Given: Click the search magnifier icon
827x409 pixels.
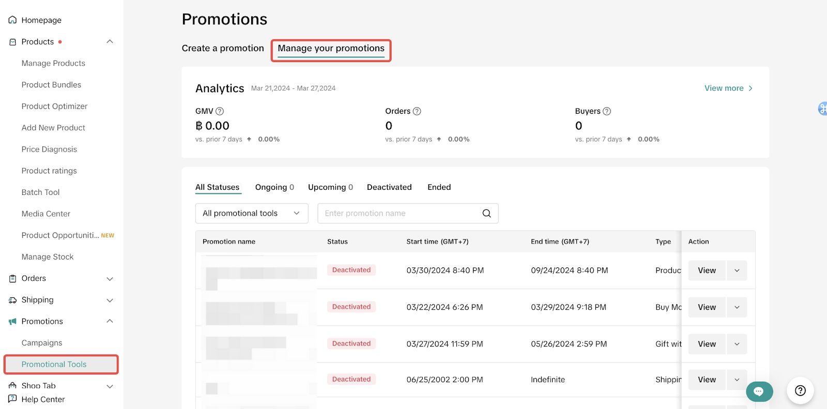Looking at the screenshot, I should tap(486, 214).
